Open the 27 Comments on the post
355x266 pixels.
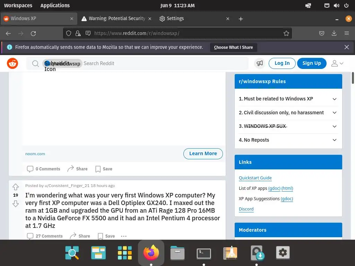(45, 236)
